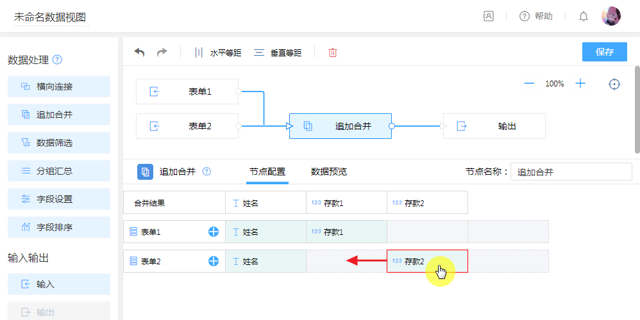
Task: Click the zoom out minus icon
Action: pos(529,84)
